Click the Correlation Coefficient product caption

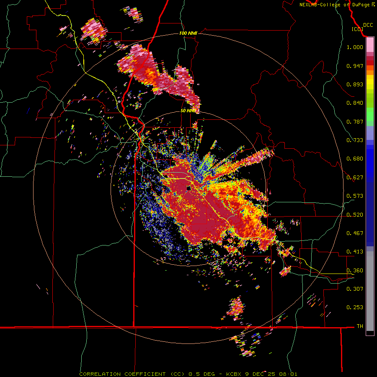(188, 374)
